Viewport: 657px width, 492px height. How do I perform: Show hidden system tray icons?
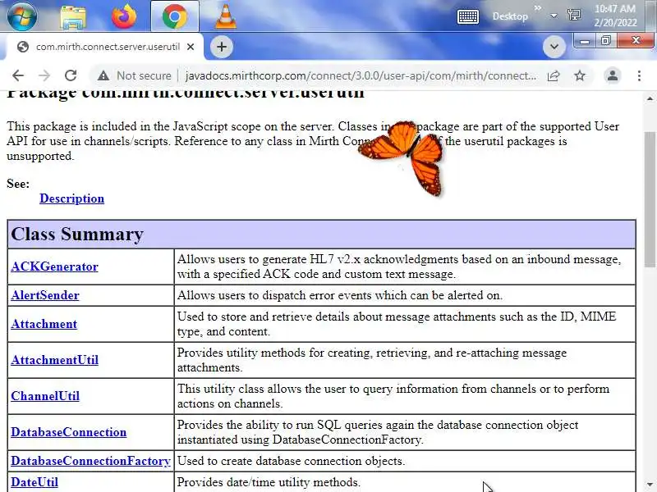point(554,16)
